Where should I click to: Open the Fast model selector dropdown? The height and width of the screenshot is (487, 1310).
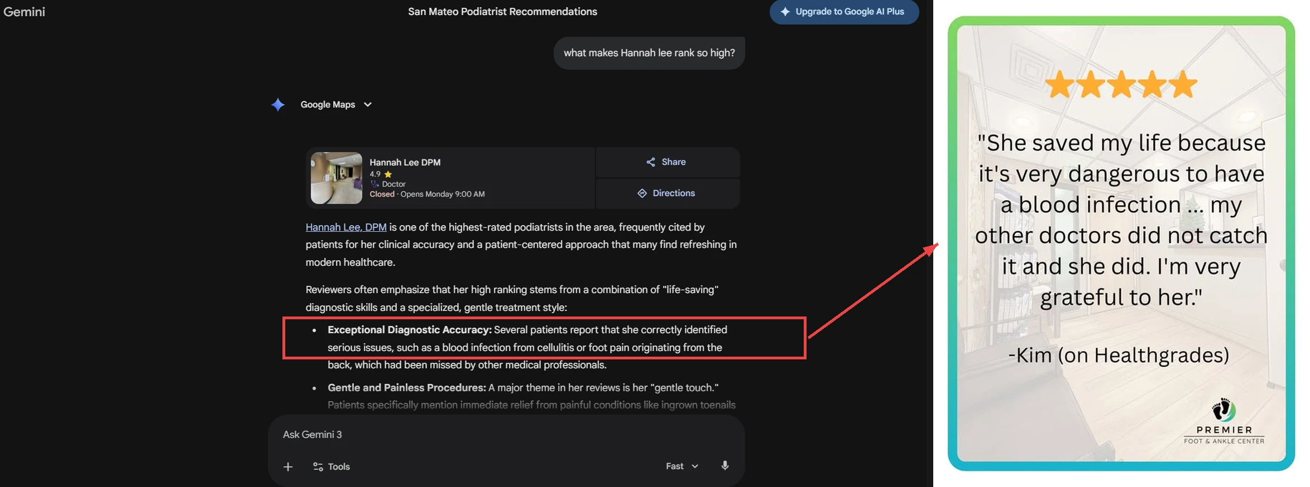[x=682, y=466]
